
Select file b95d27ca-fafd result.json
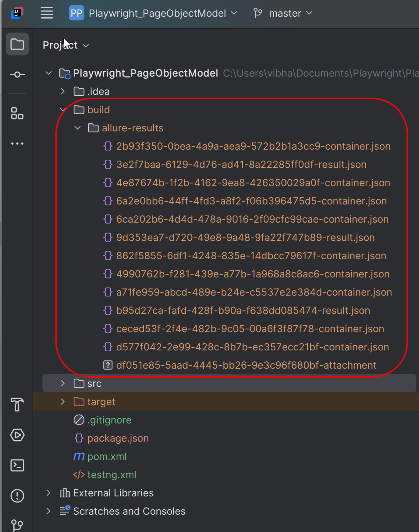pos(237,310)
